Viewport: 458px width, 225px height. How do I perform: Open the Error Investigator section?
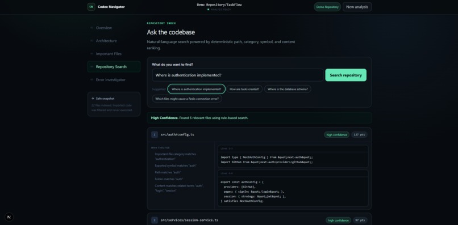coord(114,80)
